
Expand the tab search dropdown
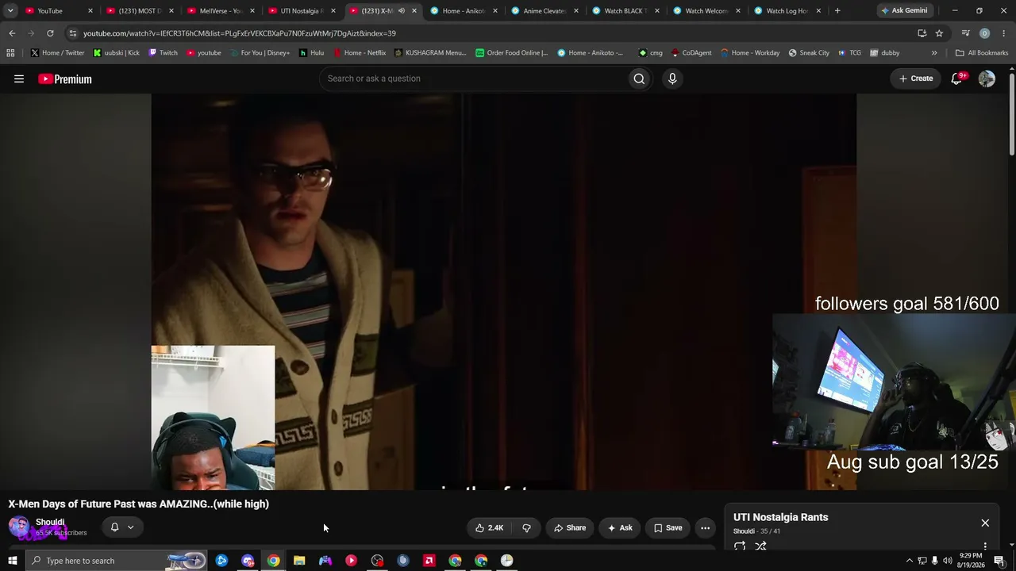[10, 10]
